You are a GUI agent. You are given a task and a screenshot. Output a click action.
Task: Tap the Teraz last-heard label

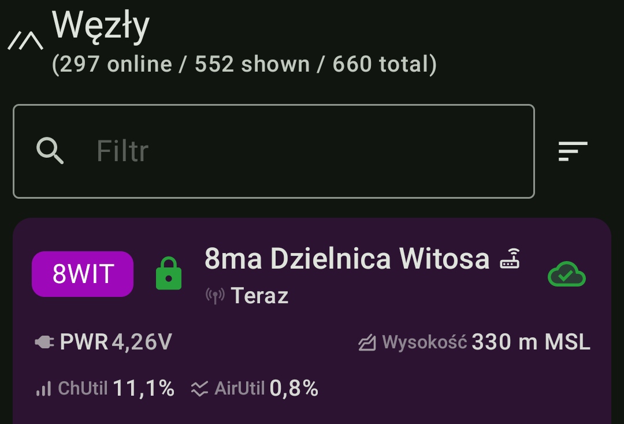coord(259,296)
